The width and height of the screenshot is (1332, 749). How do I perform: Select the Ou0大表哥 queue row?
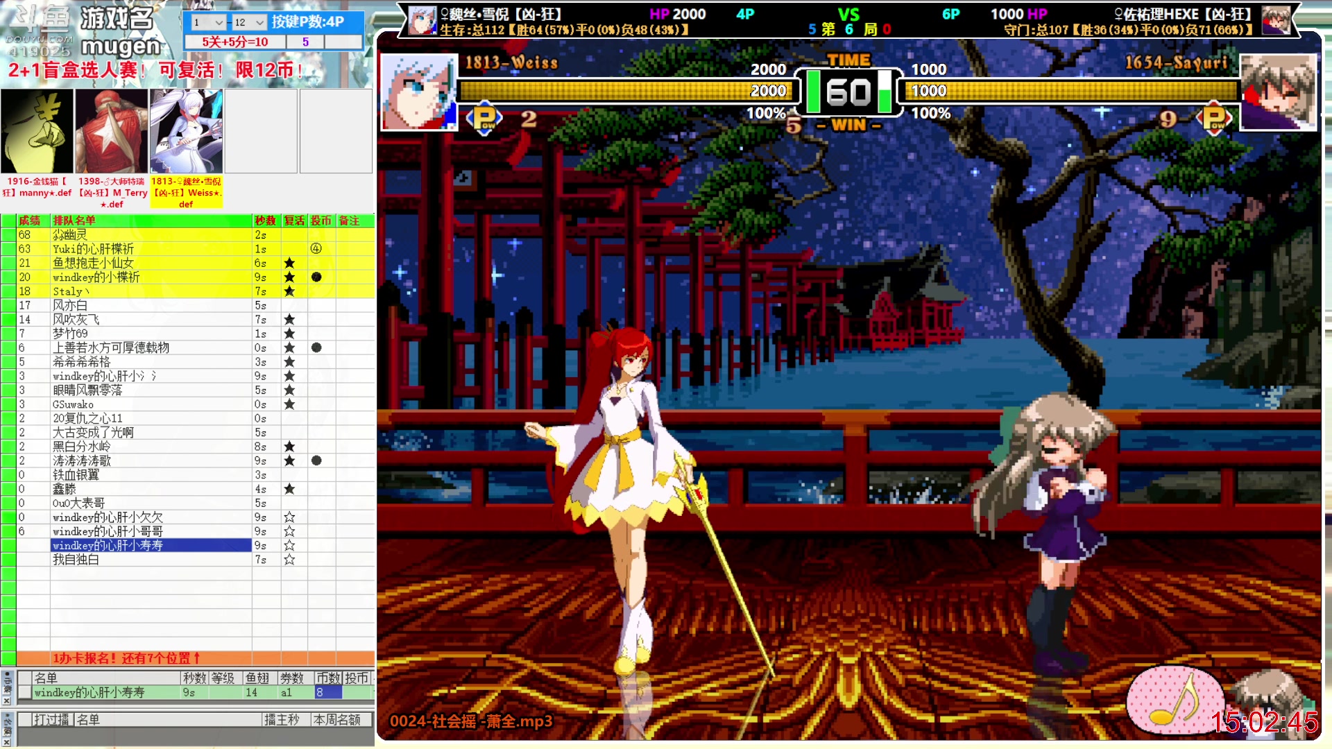point(151,503)
